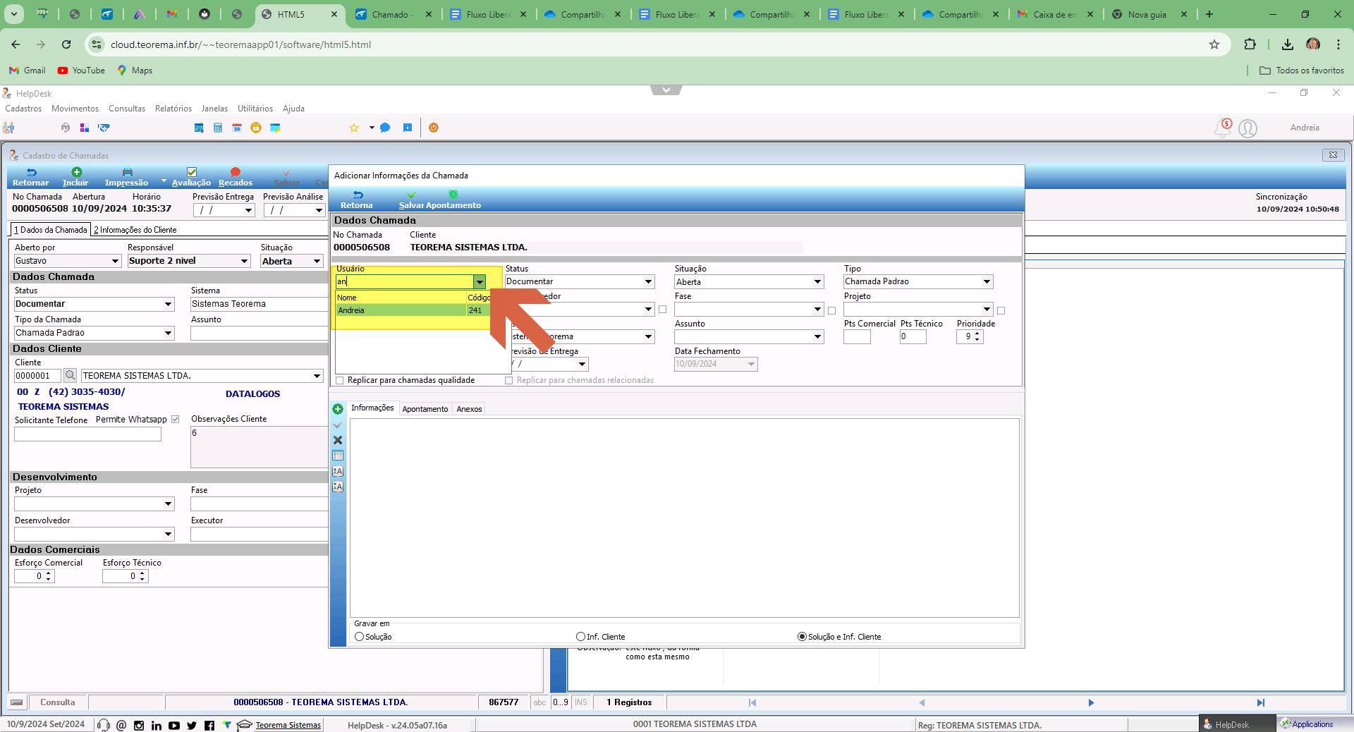Switch to Informações do Cliente tab
The image size is (1354, 732).
pos(135,230)
